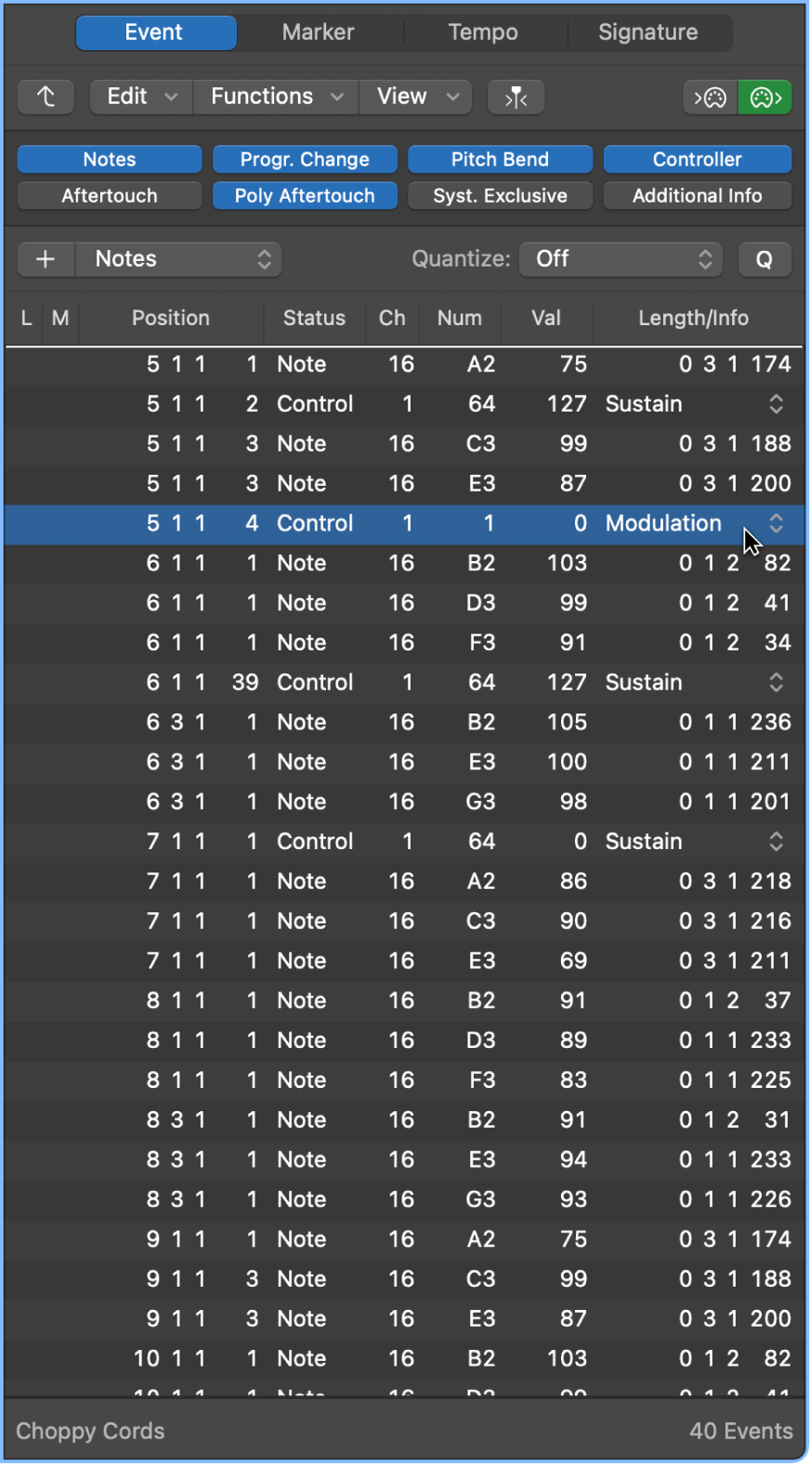Click the event trim/crop icon beside View menu
The height and width of the screenshot is (1466, 810).
point(516,97)
